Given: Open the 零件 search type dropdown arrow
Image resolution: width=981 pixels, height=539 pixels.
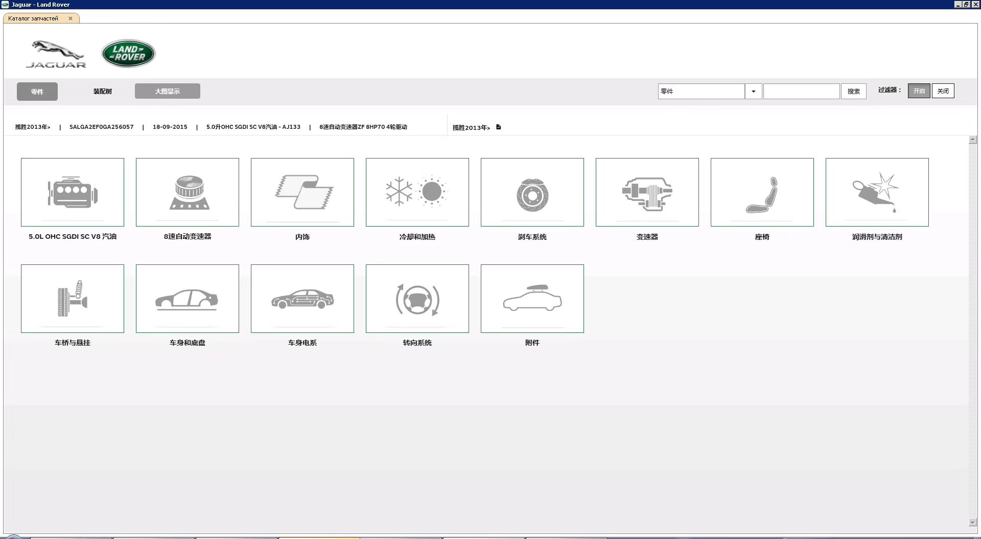Looking at the screenshot, I should click(753, 91).
